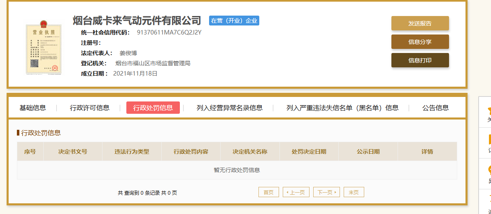This screenshot has width=491, height=214.
Task: Click establishment date 2021年11月18日
Action: click(x=135, y=74)
